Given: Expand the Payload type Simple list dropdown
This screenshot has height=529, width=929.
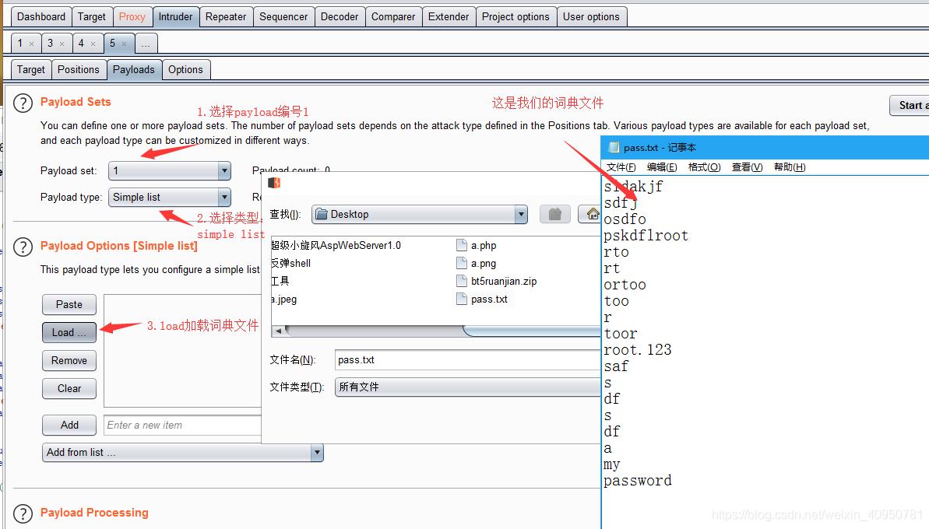Looking at the screenshot, I should [x=224, y=197].
